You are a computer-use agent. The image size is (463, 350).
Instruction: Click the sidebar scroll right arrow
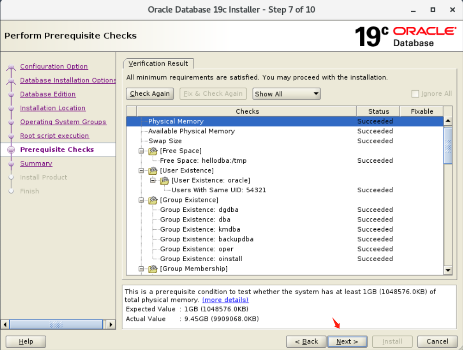[x=111, y=325]
